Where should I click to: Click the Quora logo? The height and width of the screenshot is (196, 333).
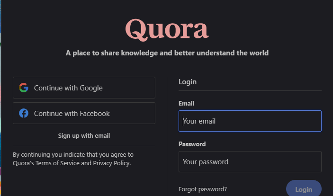click(167, 29)
